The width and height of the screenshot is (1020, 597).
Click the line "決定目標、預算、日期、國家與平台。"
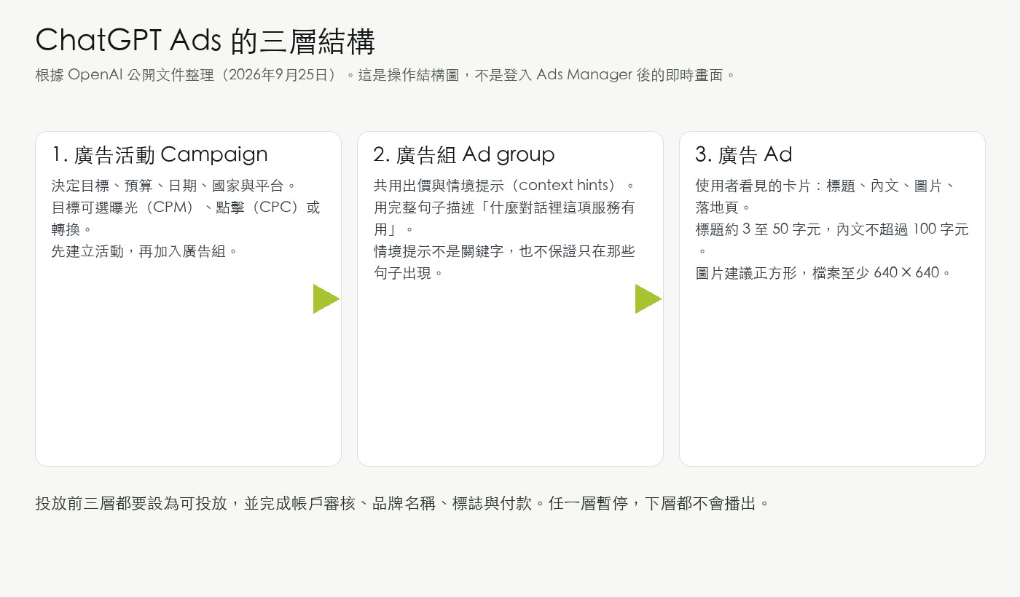click(x=175, y=186)
